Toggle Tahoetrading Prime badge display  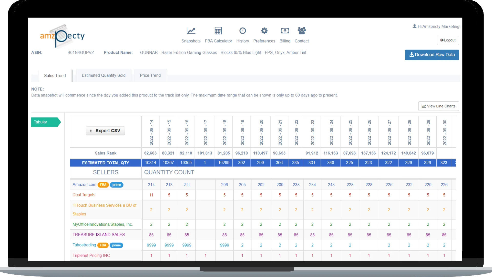[x=116, y=245]
